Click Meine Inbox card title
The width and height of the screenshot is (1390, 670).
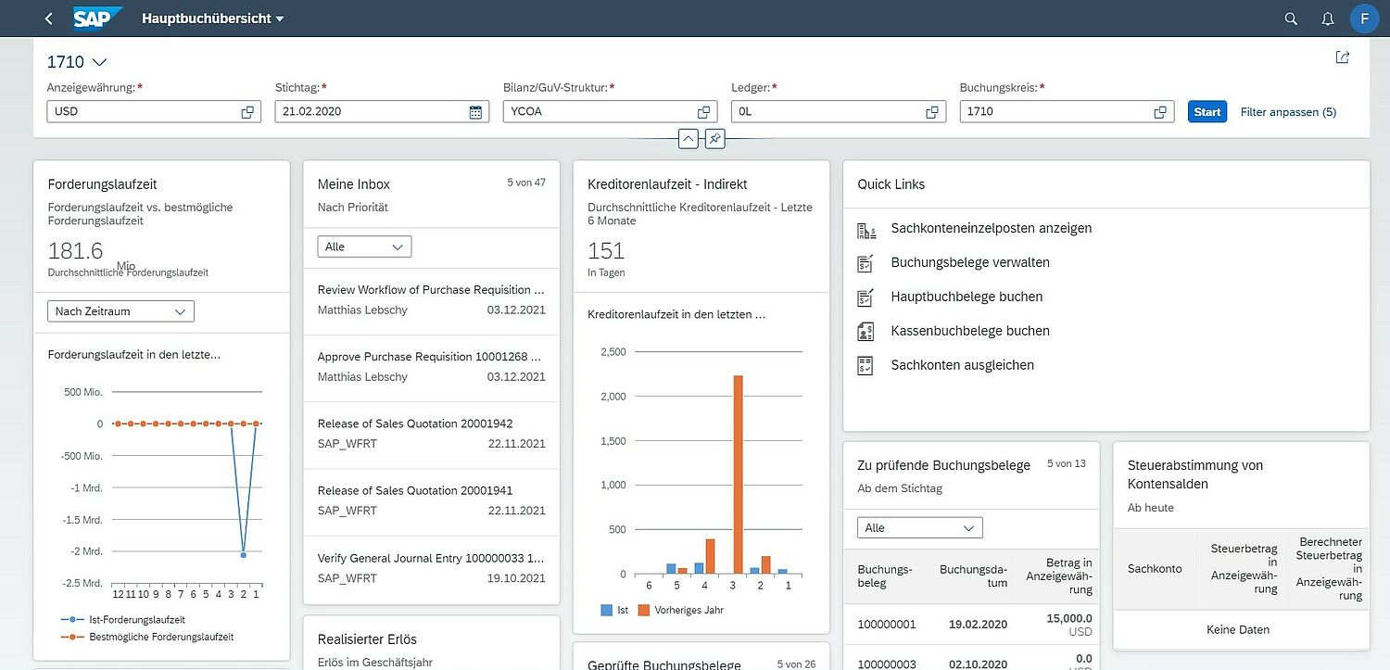(354, 184)
